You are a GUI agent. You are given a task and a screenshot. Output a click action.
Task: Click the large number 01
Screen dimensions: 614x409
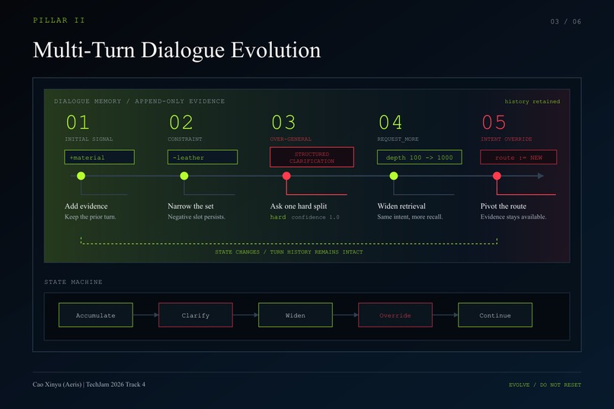coord(78,122)
